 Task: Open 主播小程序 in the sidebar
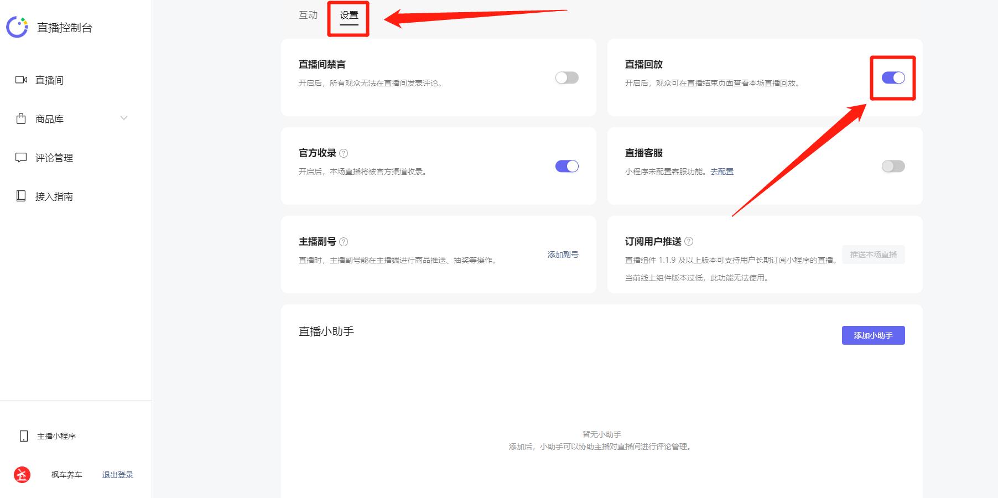(56, 436)
